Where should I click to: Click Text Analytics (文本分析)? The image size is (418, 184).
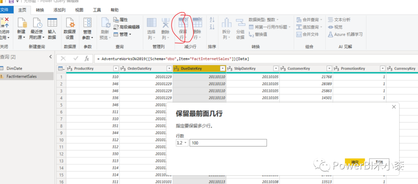[339, 20]
